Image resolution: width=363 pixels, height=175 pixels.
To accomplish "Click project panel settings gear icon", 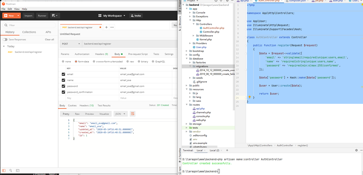I will click(227, 1).
